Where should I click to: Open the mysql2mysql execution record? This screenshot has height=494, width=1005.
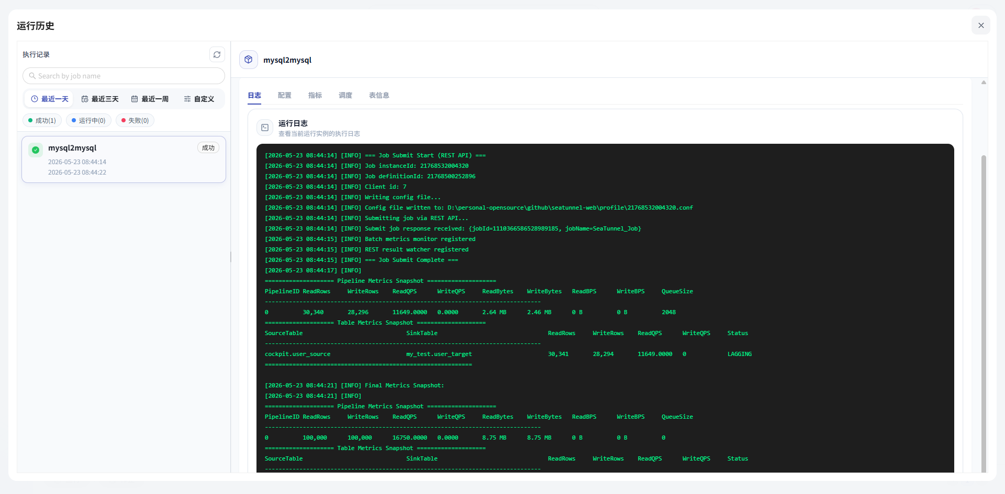(x=124, y=159)
